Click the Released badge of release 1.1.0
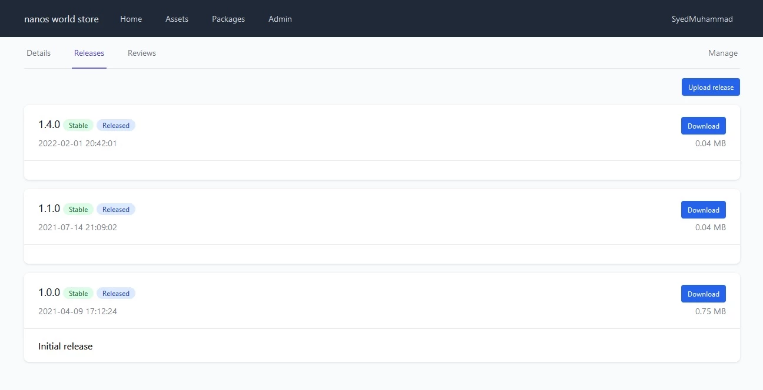Screen dimensions: 763x390 point(116,209)
